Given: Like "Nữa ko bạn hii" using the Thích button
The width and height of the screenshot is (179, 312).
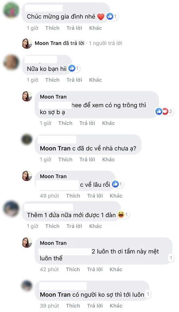Looking at the screenshot, I should coord(52,80).
